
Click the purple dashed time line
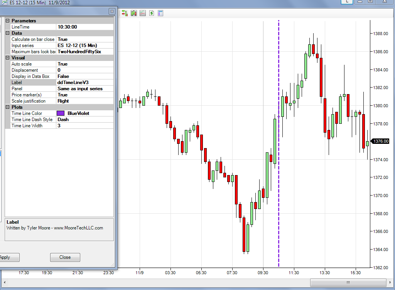pyautogui.click(x=279, y=143)
